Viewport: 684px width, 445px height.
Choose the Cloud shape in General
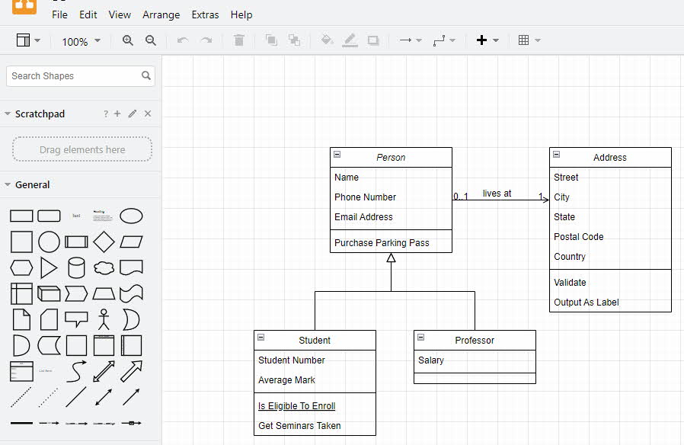point(104,267)
